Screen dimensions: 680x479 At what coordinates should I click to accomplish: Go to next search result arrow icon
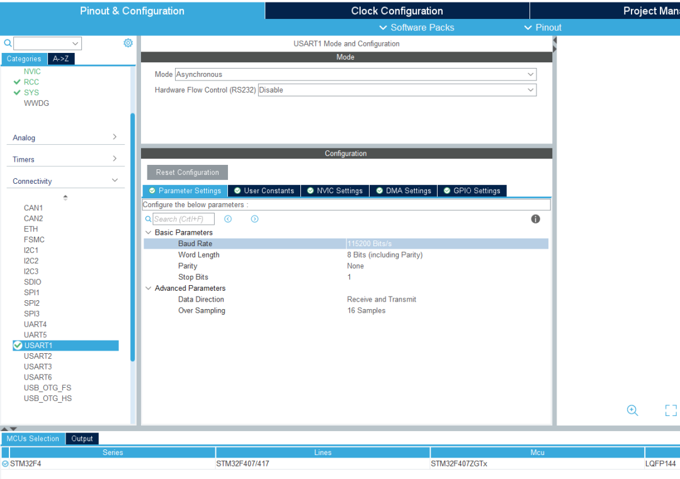254,219
